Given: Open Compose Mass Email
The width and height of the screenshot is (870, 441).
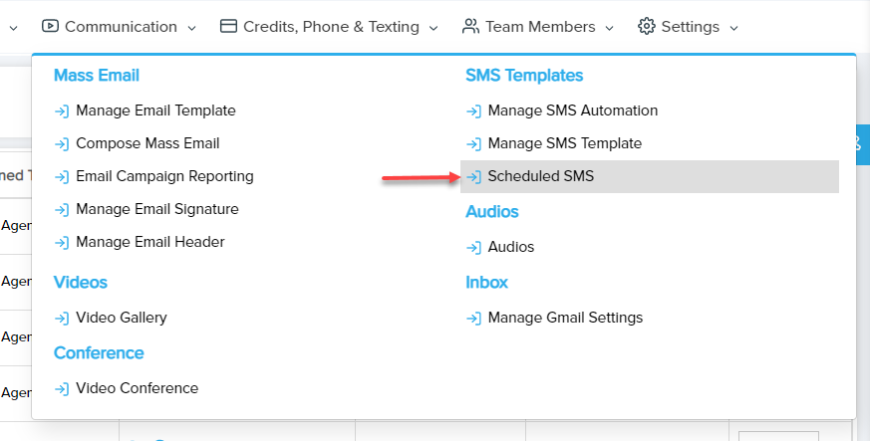Looking at the screenshot, I should (x=147, y=143).
